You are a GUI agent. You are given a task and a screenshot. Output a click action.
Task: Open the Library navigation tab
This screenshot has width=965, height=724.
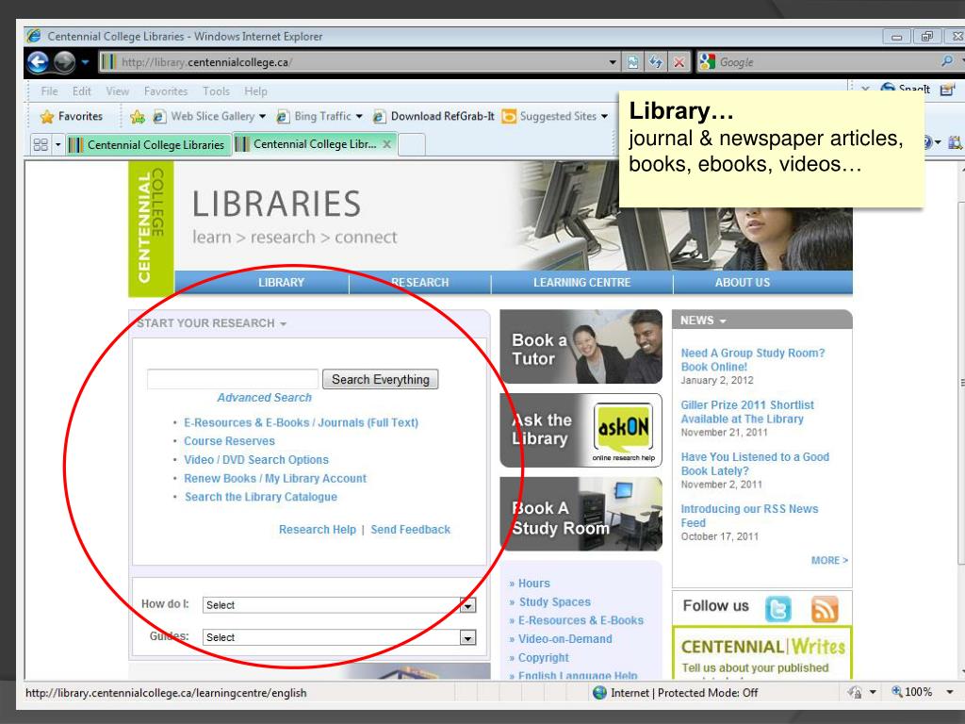(x=281, y=283)
